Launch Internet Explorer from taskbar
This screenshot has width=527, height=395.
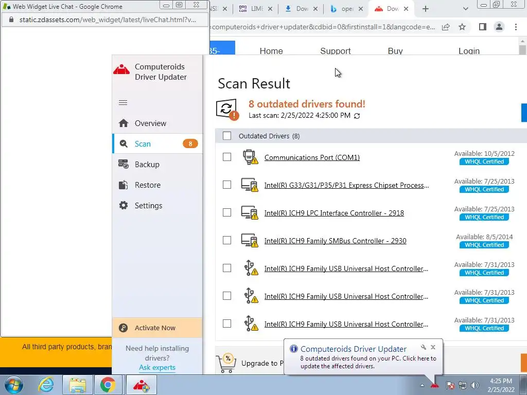pyautogui.click(x=46, y=385)
